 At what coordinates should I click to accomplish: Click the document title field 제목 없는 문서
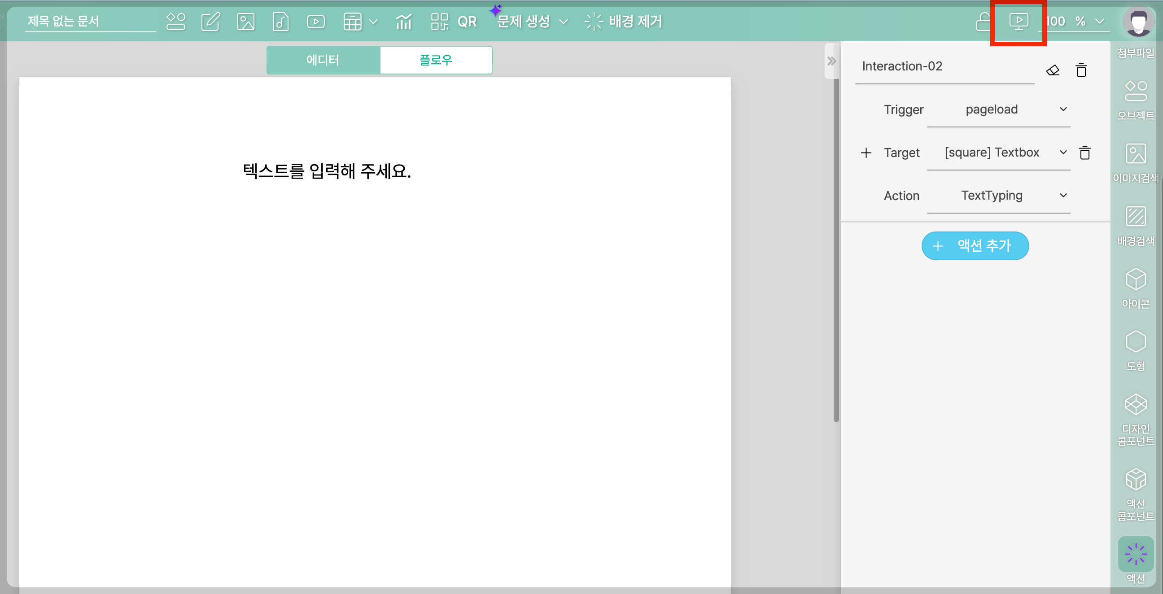pos(90,21)
